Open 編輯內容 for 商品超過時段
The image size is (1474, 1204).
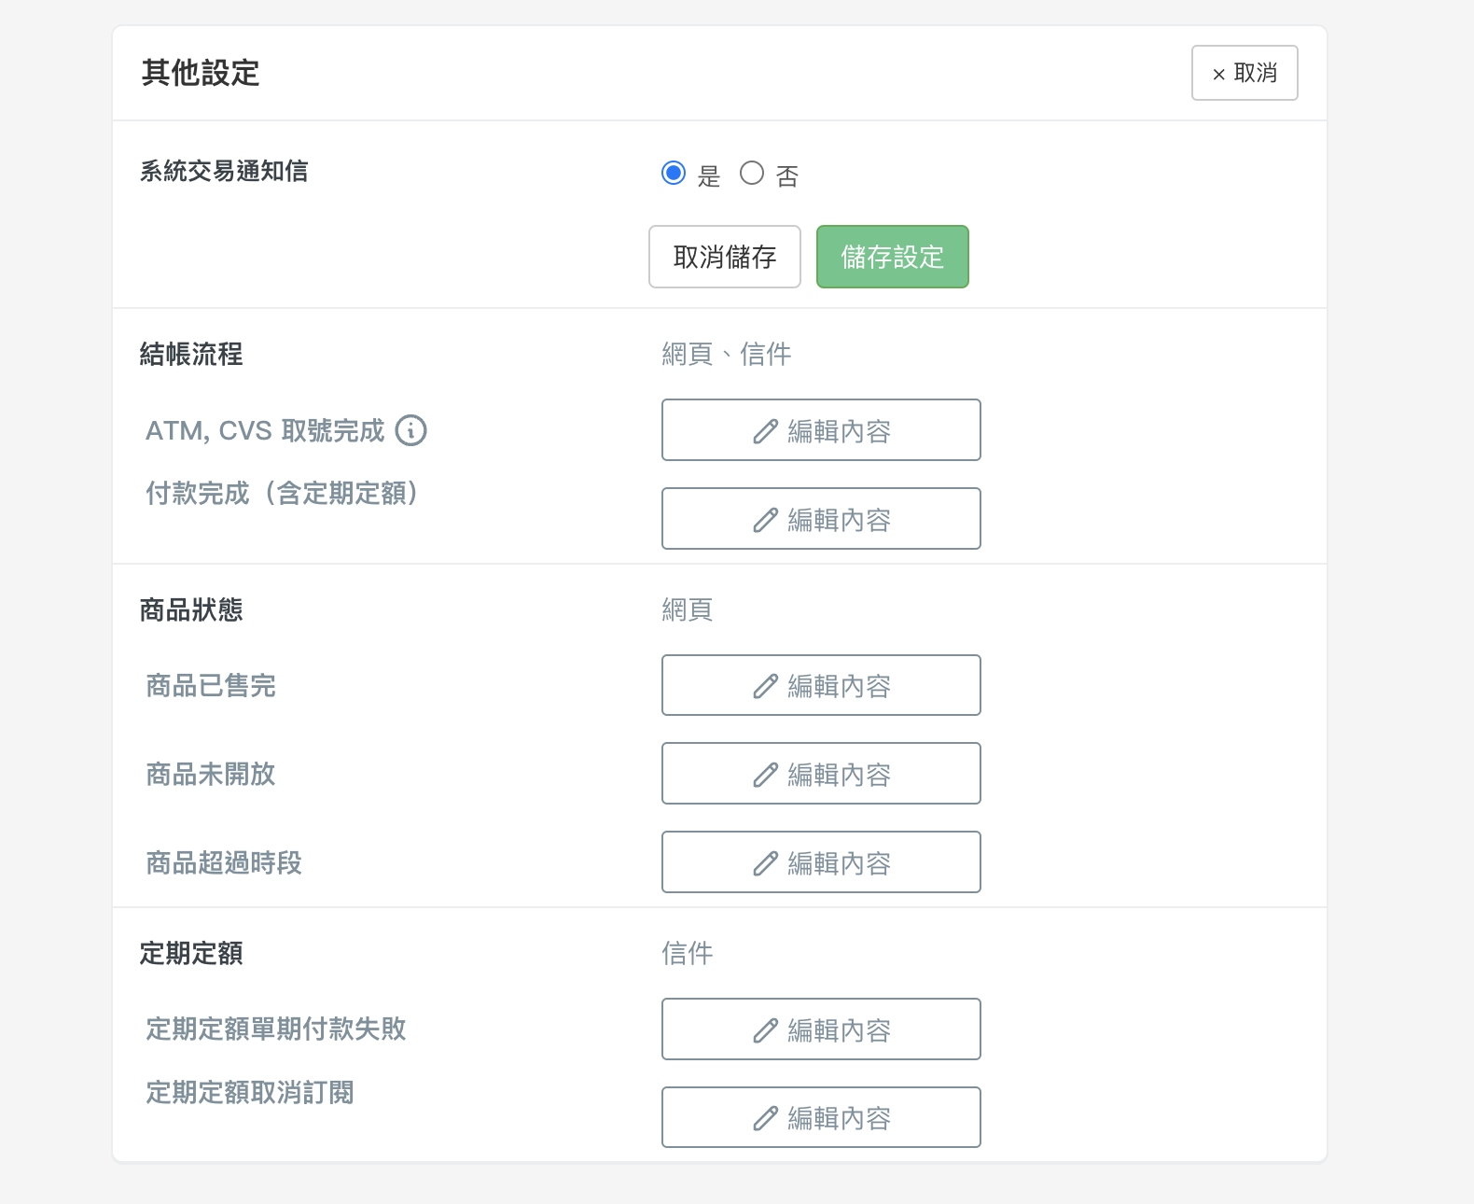[x=821, y=862]
